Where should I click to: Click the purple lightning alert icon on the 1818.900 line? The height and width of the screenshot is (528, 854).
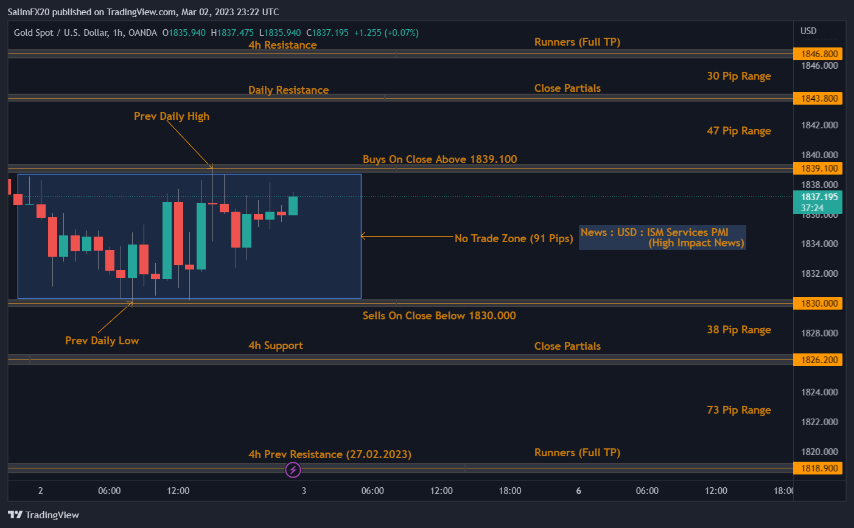pos(293,470)
